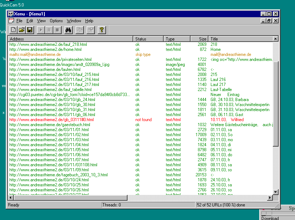
Task: Click the vertical scrollbar thumb
Action: (x=275, y=104)
